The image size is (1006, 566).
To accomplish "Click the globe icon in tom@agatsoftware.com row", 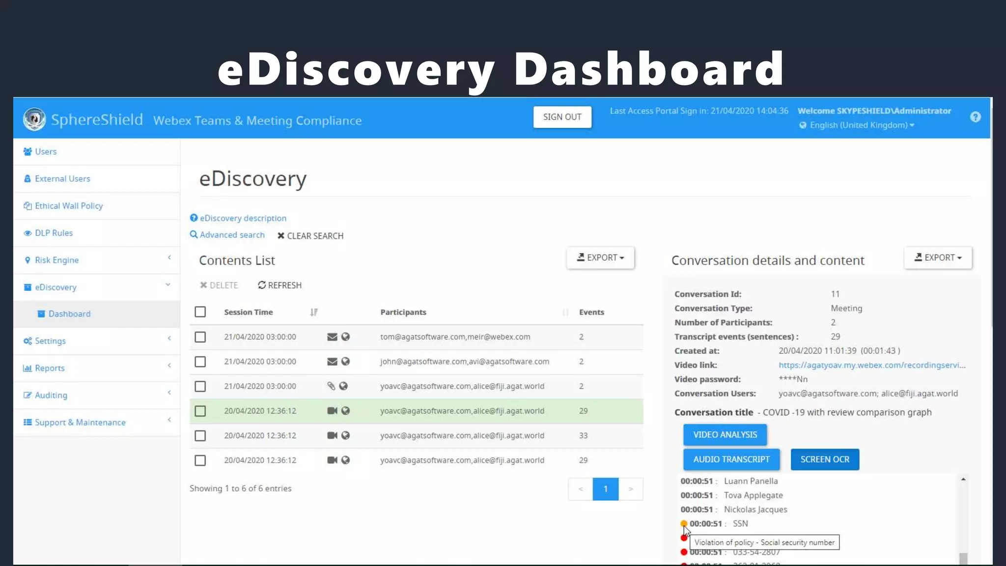I will click(x=346, y=337).
